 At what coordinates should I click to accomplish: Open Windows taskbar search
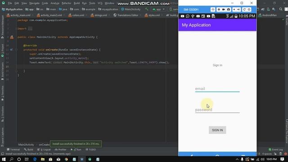pyautogui.click(x=11, y=159)
